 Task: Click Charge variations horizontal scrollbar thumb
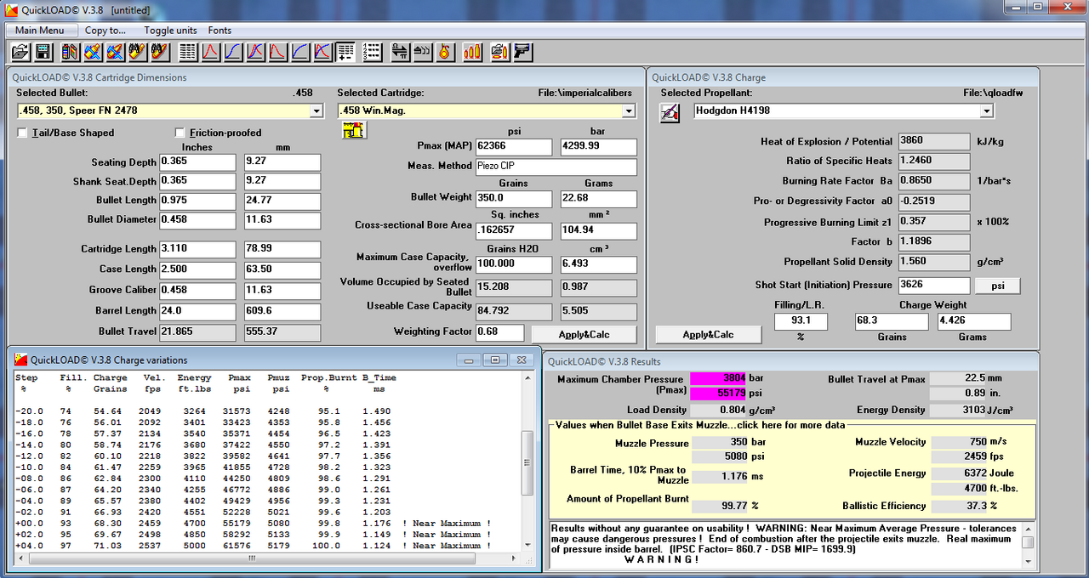tap(252, 559)
